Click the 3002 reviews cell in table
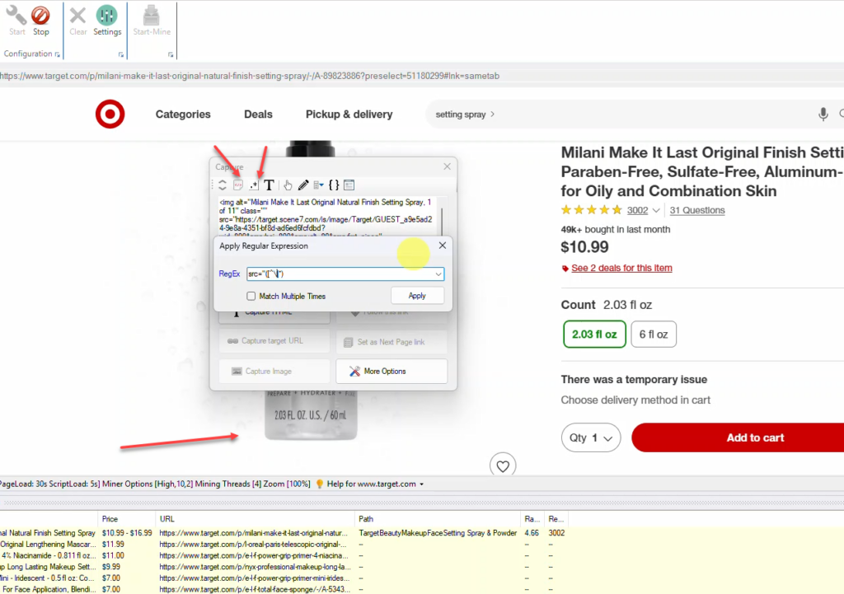This screenshot has height=594, width=844. coord(556,533)
